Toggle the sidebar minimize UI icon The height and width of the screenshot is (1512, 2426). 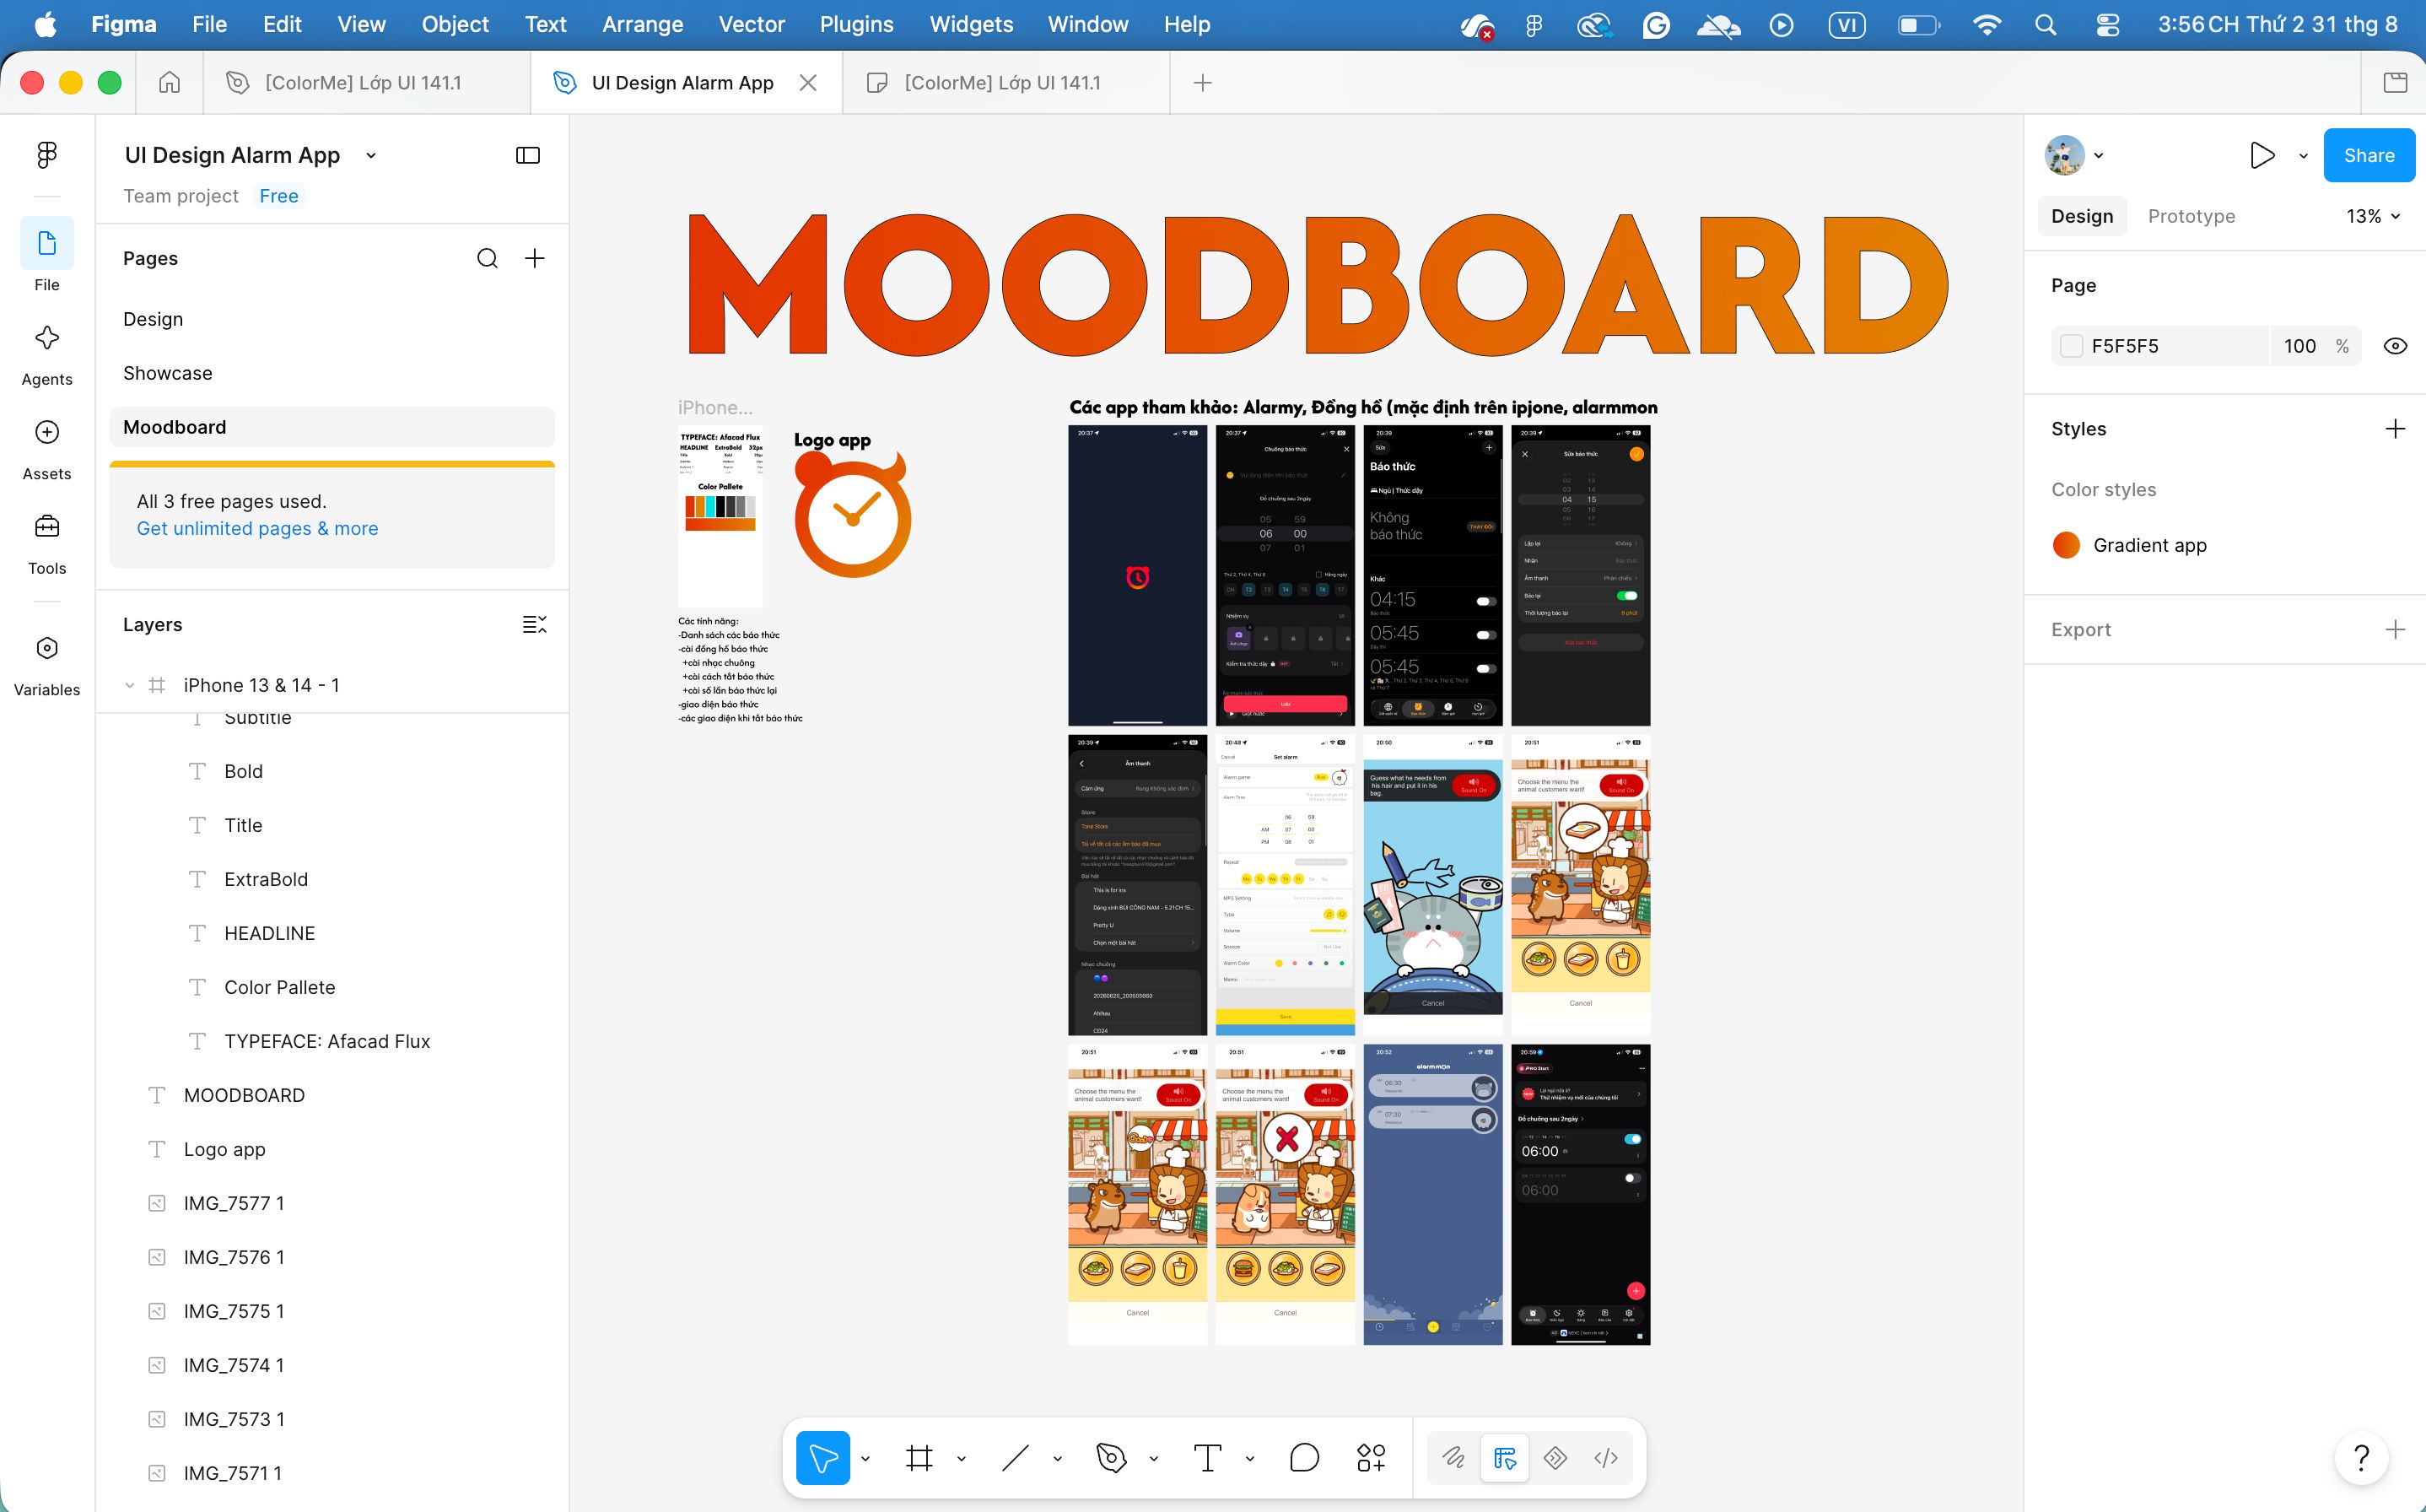(528, 155)
